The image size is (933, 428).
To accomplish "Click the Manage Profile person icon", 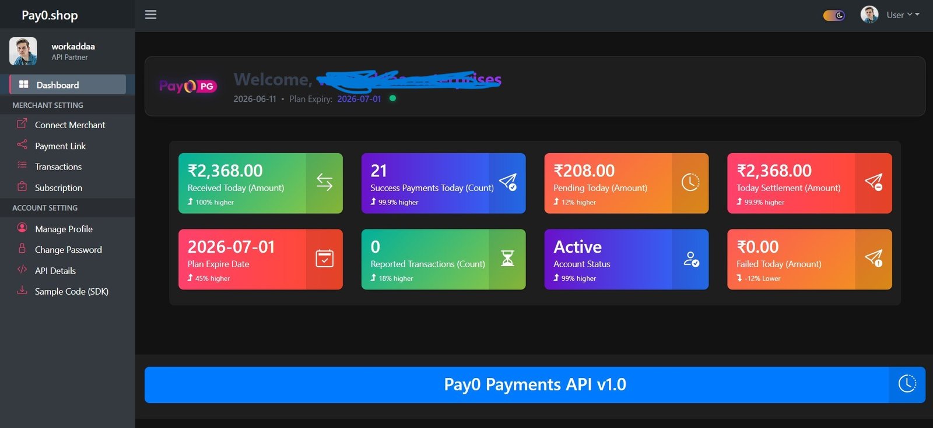I will click(x=22, y=227).
